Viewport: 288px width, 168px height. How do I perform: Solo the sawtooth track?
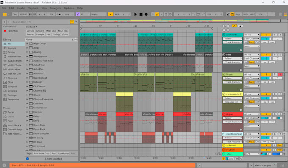point(274,35)
